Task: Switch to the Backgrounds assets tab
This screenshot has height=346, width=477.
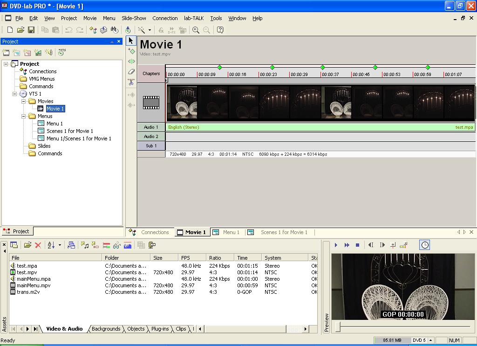Action: coord(106,329)
